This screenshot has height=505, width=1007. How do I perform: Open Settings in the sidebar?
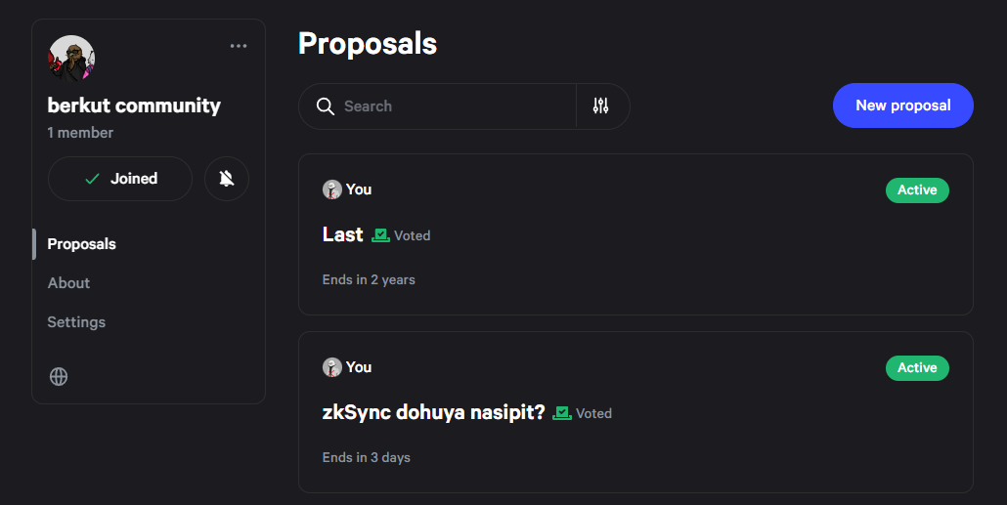click(76, 322)
